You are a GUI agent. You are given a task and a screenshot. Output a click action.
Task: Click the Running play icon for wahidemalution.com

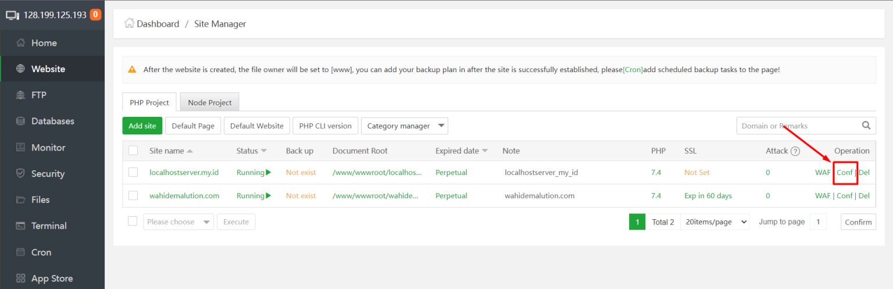point(269,196)
